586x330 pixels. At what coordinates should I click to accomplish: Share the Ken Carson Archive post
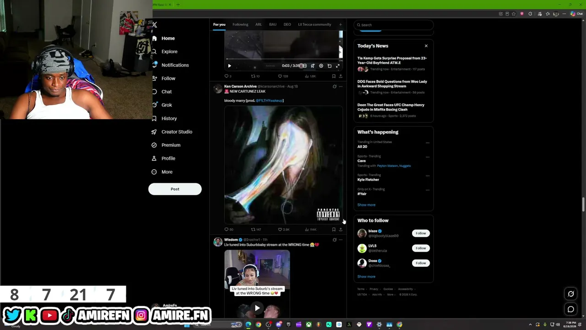point(340,229)
